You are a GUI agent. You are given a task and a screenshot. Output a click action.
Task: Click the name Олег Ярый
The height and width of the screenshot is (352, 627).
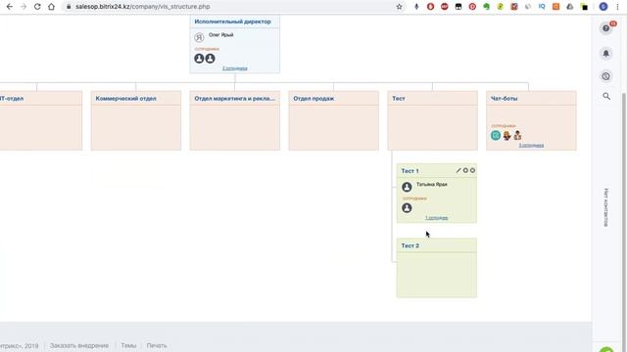pos(221,35)
